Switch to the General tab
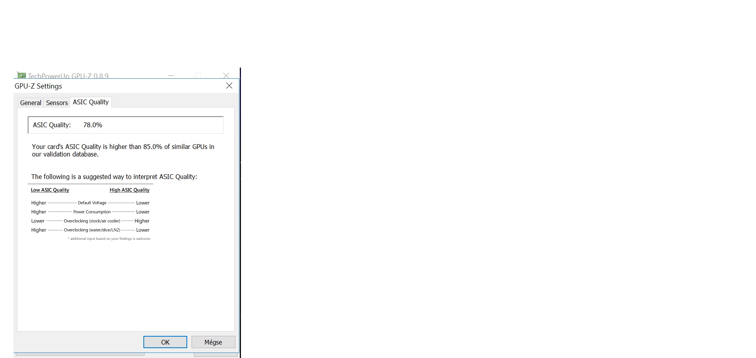The width and height of the screenshot is (756, 358). coord(31,103)
